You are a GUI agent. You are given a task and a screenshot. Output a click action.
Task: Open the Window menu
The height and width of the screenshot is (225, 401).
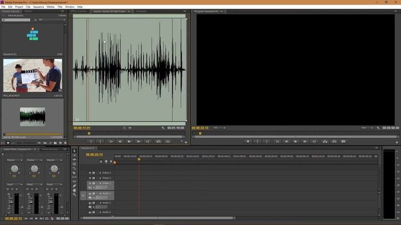(x=70, y=7)
